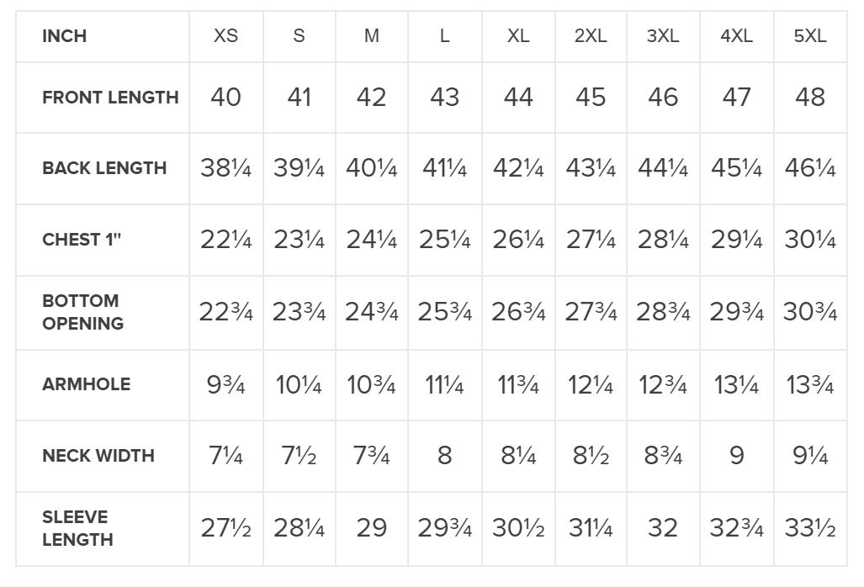
Task: Select neck width 8 for L
Action: pyautogui.click(x=445, y=456)
